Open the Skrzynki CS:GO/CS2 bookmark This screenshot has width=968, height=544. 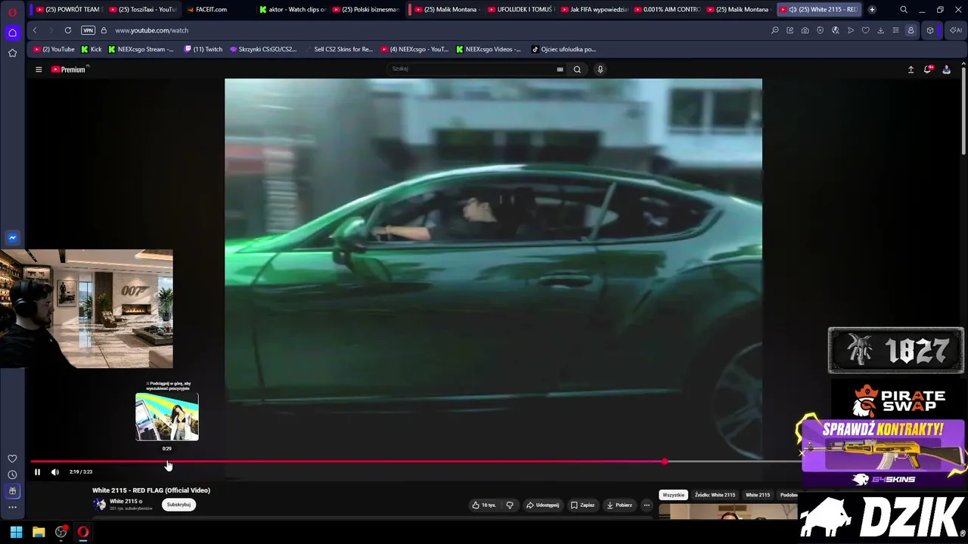262,49
